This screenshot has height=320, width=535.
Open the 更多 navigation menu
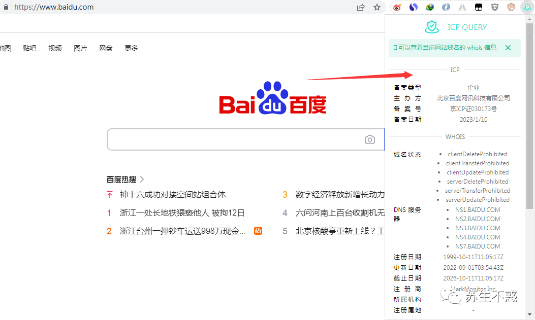pos(132,48)
